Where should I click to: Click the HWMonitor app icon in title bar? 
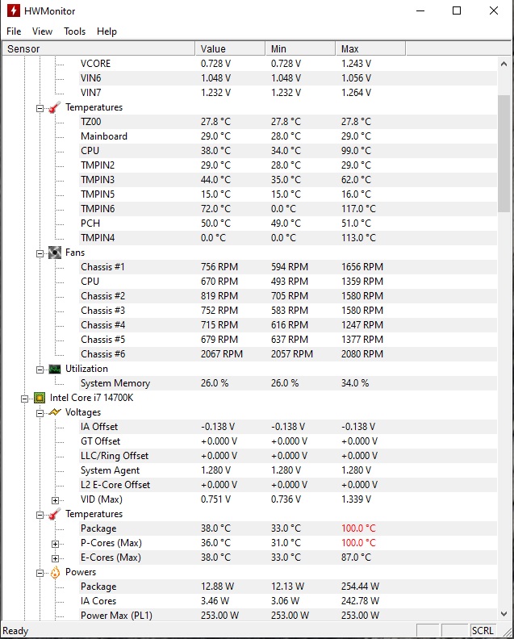pos(13,10)
